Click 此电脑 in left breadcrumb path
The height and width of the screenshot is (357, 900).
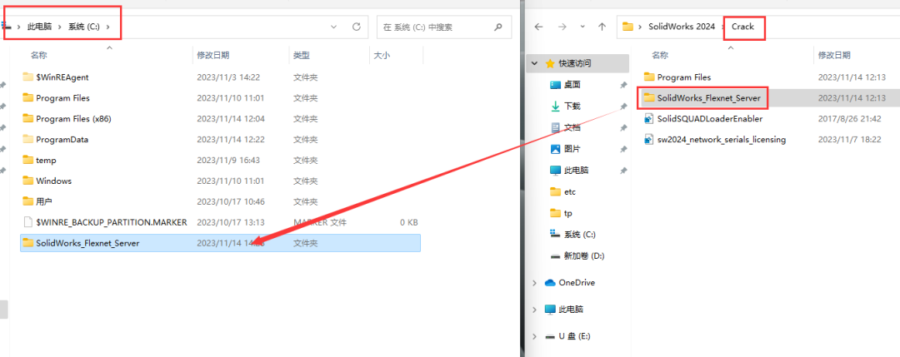[x=39, y=27]
